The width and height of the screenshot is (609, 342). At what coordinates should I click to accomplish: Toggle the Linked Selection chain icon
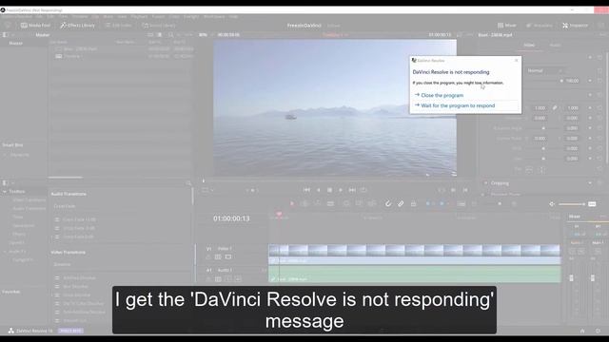point(401,203)
